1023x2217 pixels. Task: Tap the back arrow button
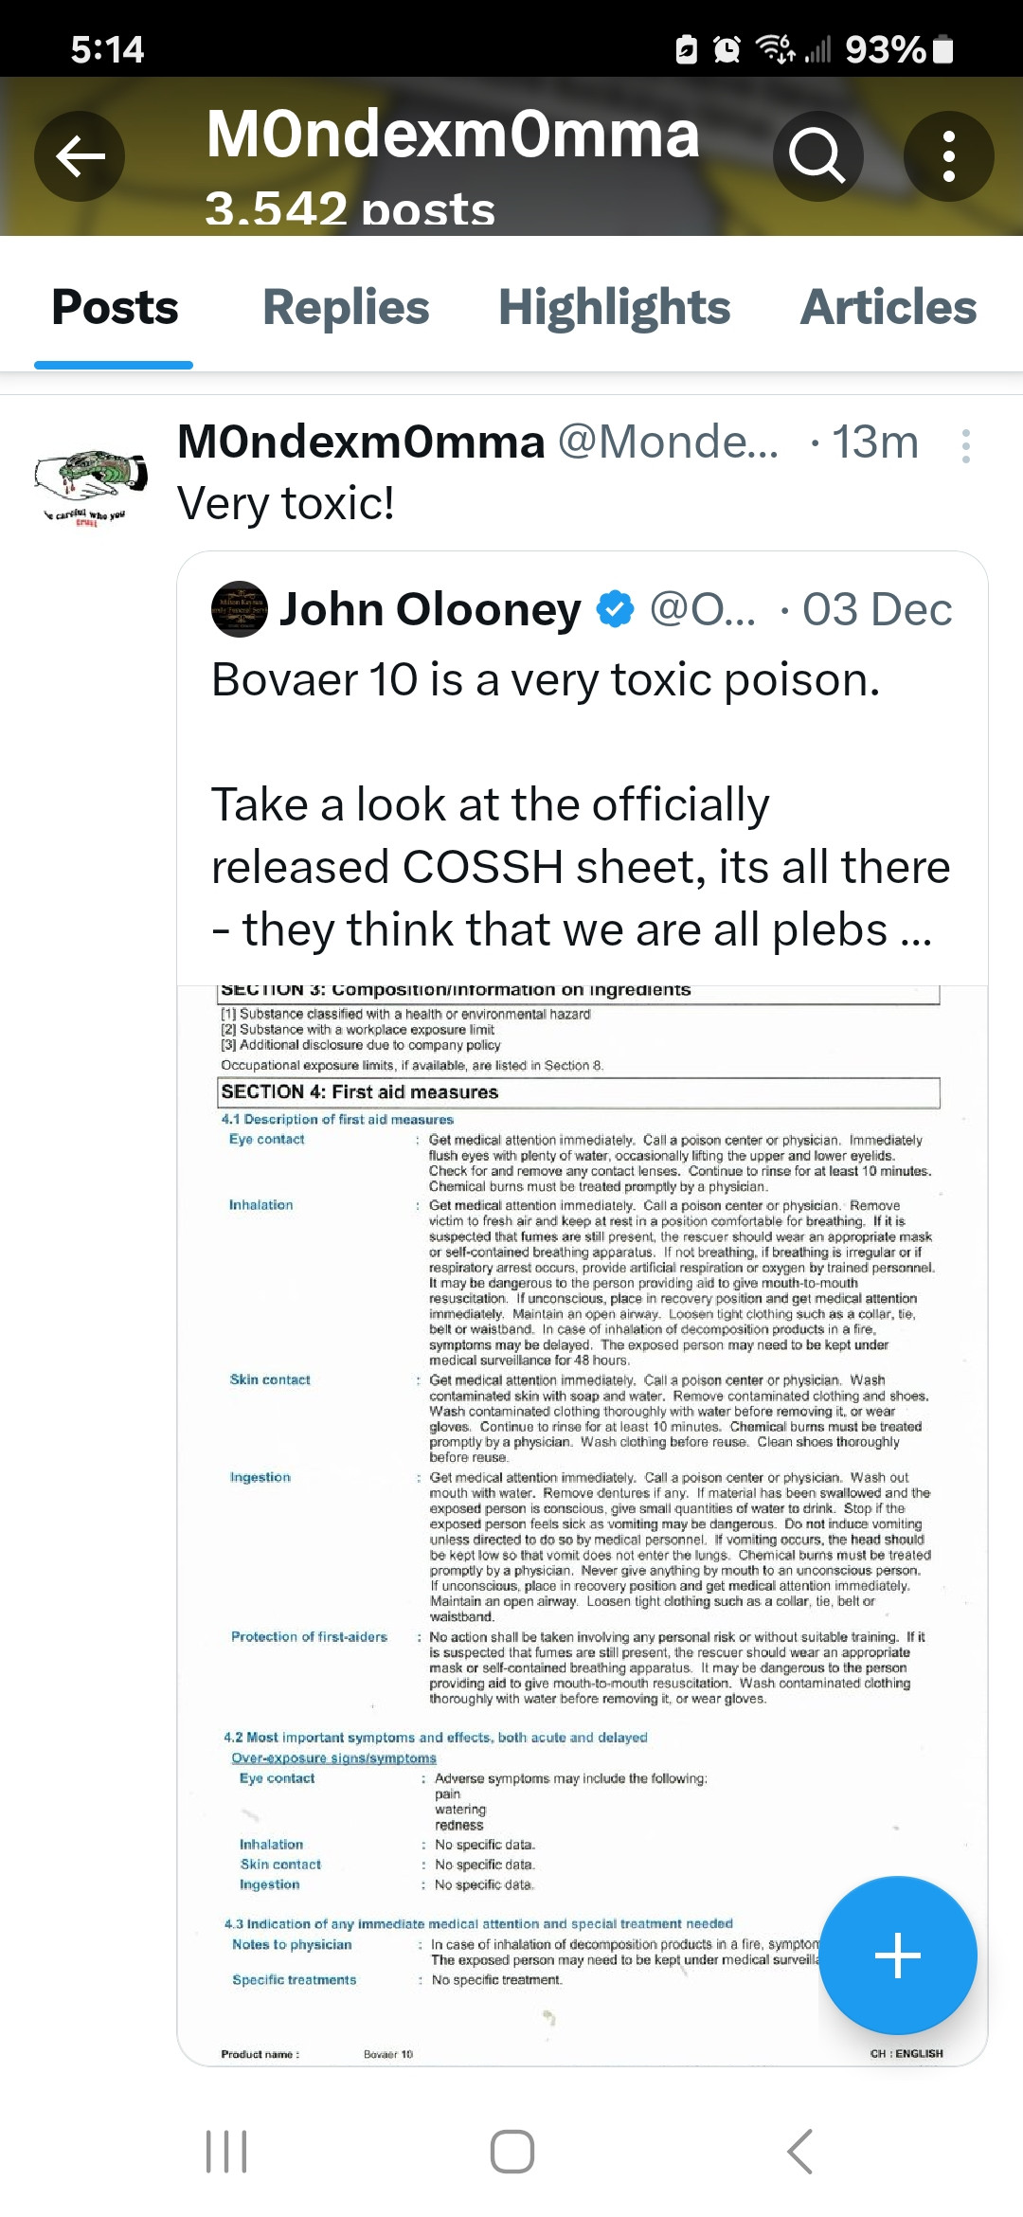click(80, 156)
